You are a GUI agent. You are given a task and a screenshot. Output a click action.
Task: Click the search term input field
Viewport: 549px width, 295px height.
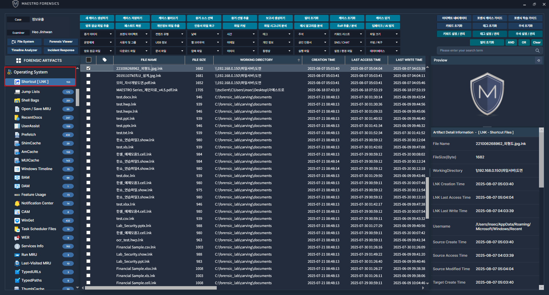486,51
